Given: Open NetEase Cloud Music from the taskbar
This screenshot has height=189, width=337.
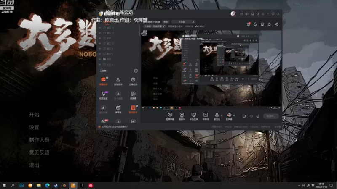Looking at the screenshot, I should [91, 185].
